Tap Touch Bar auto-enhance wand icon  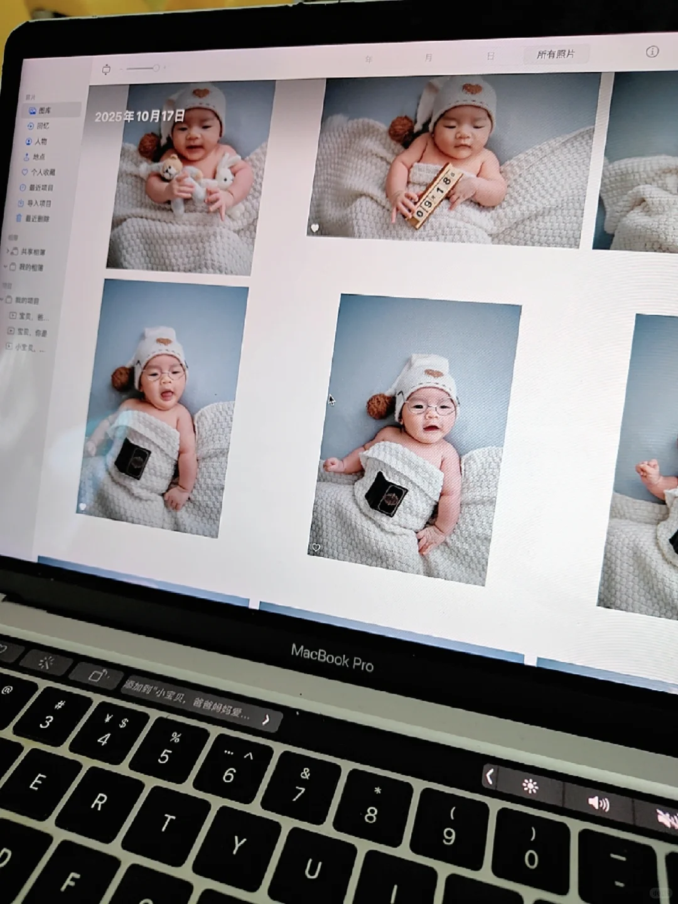coord(46,662)
